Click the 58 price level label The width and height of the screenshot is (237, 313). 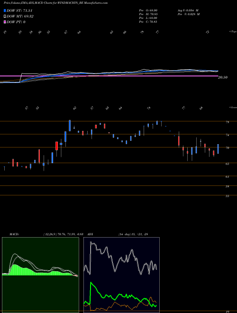227,186
